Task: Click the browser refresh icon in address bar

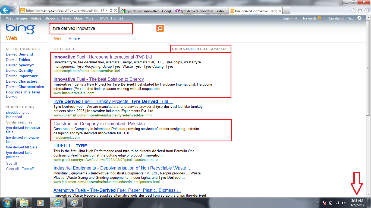Action: pyautogui.click(x=111, y=11)
